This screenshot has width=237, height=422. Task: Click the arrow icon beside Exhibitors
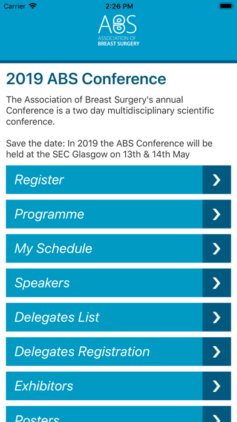point(216,386)
